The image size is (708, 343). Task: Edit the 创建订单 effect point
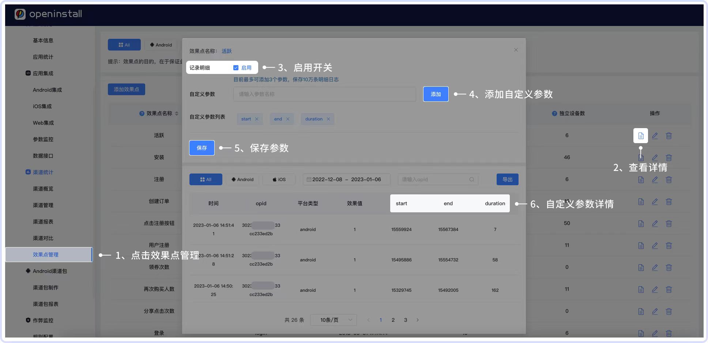pos(655,202)
